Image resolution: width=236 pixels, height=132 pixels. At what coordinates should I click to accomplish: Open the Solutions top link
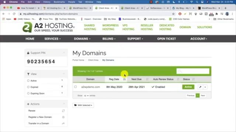tap(205, 27)
